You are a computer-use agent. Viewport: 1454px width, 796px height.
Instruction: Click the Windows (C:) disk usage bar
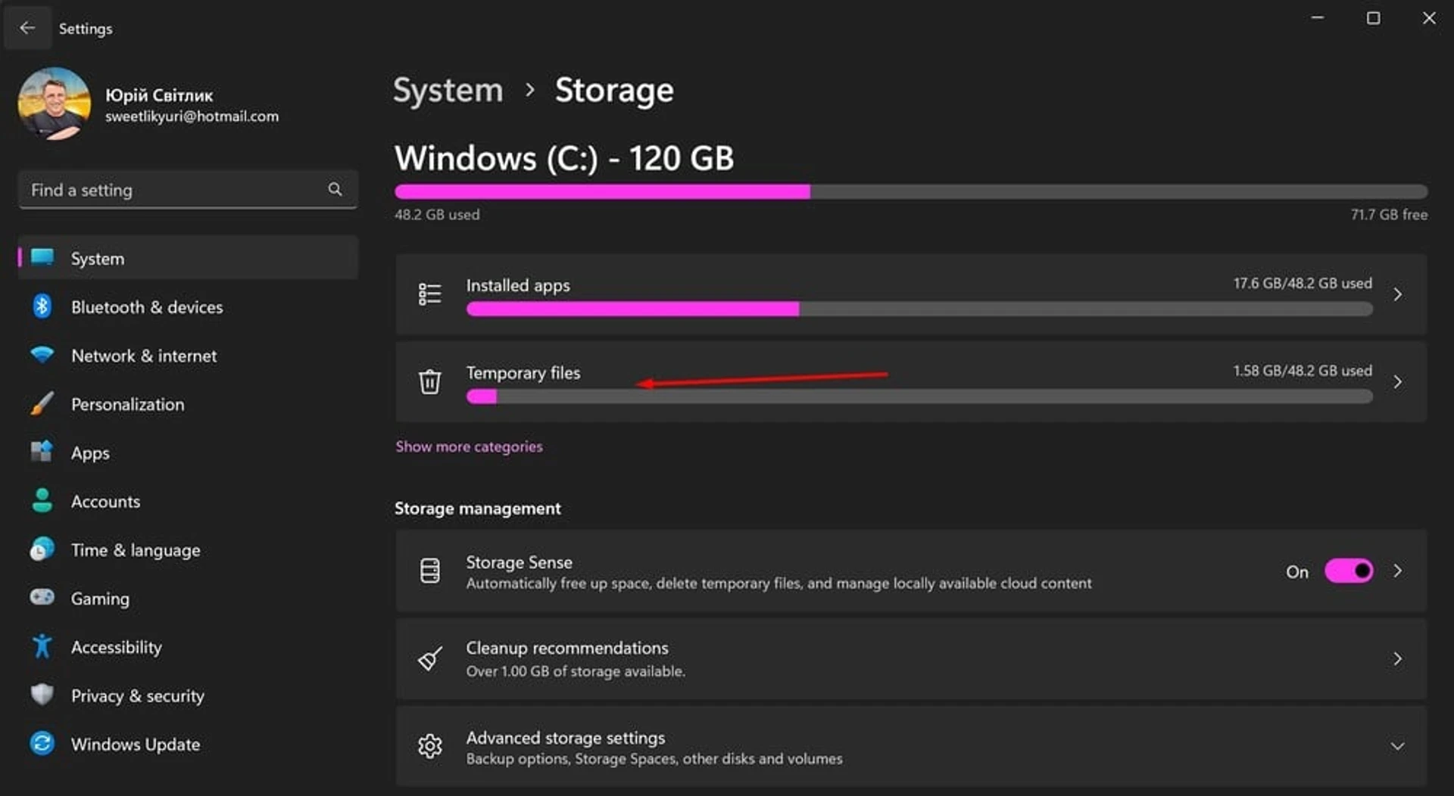pos(911,191)
